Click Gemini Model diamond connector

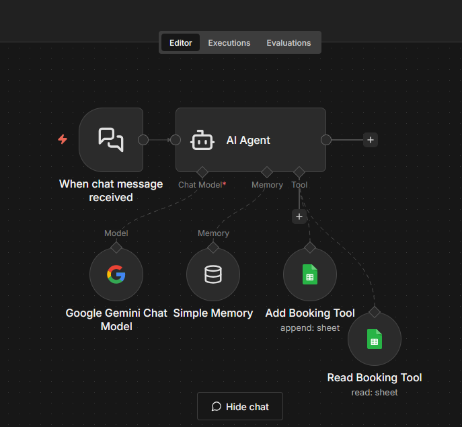pos(116,247)
